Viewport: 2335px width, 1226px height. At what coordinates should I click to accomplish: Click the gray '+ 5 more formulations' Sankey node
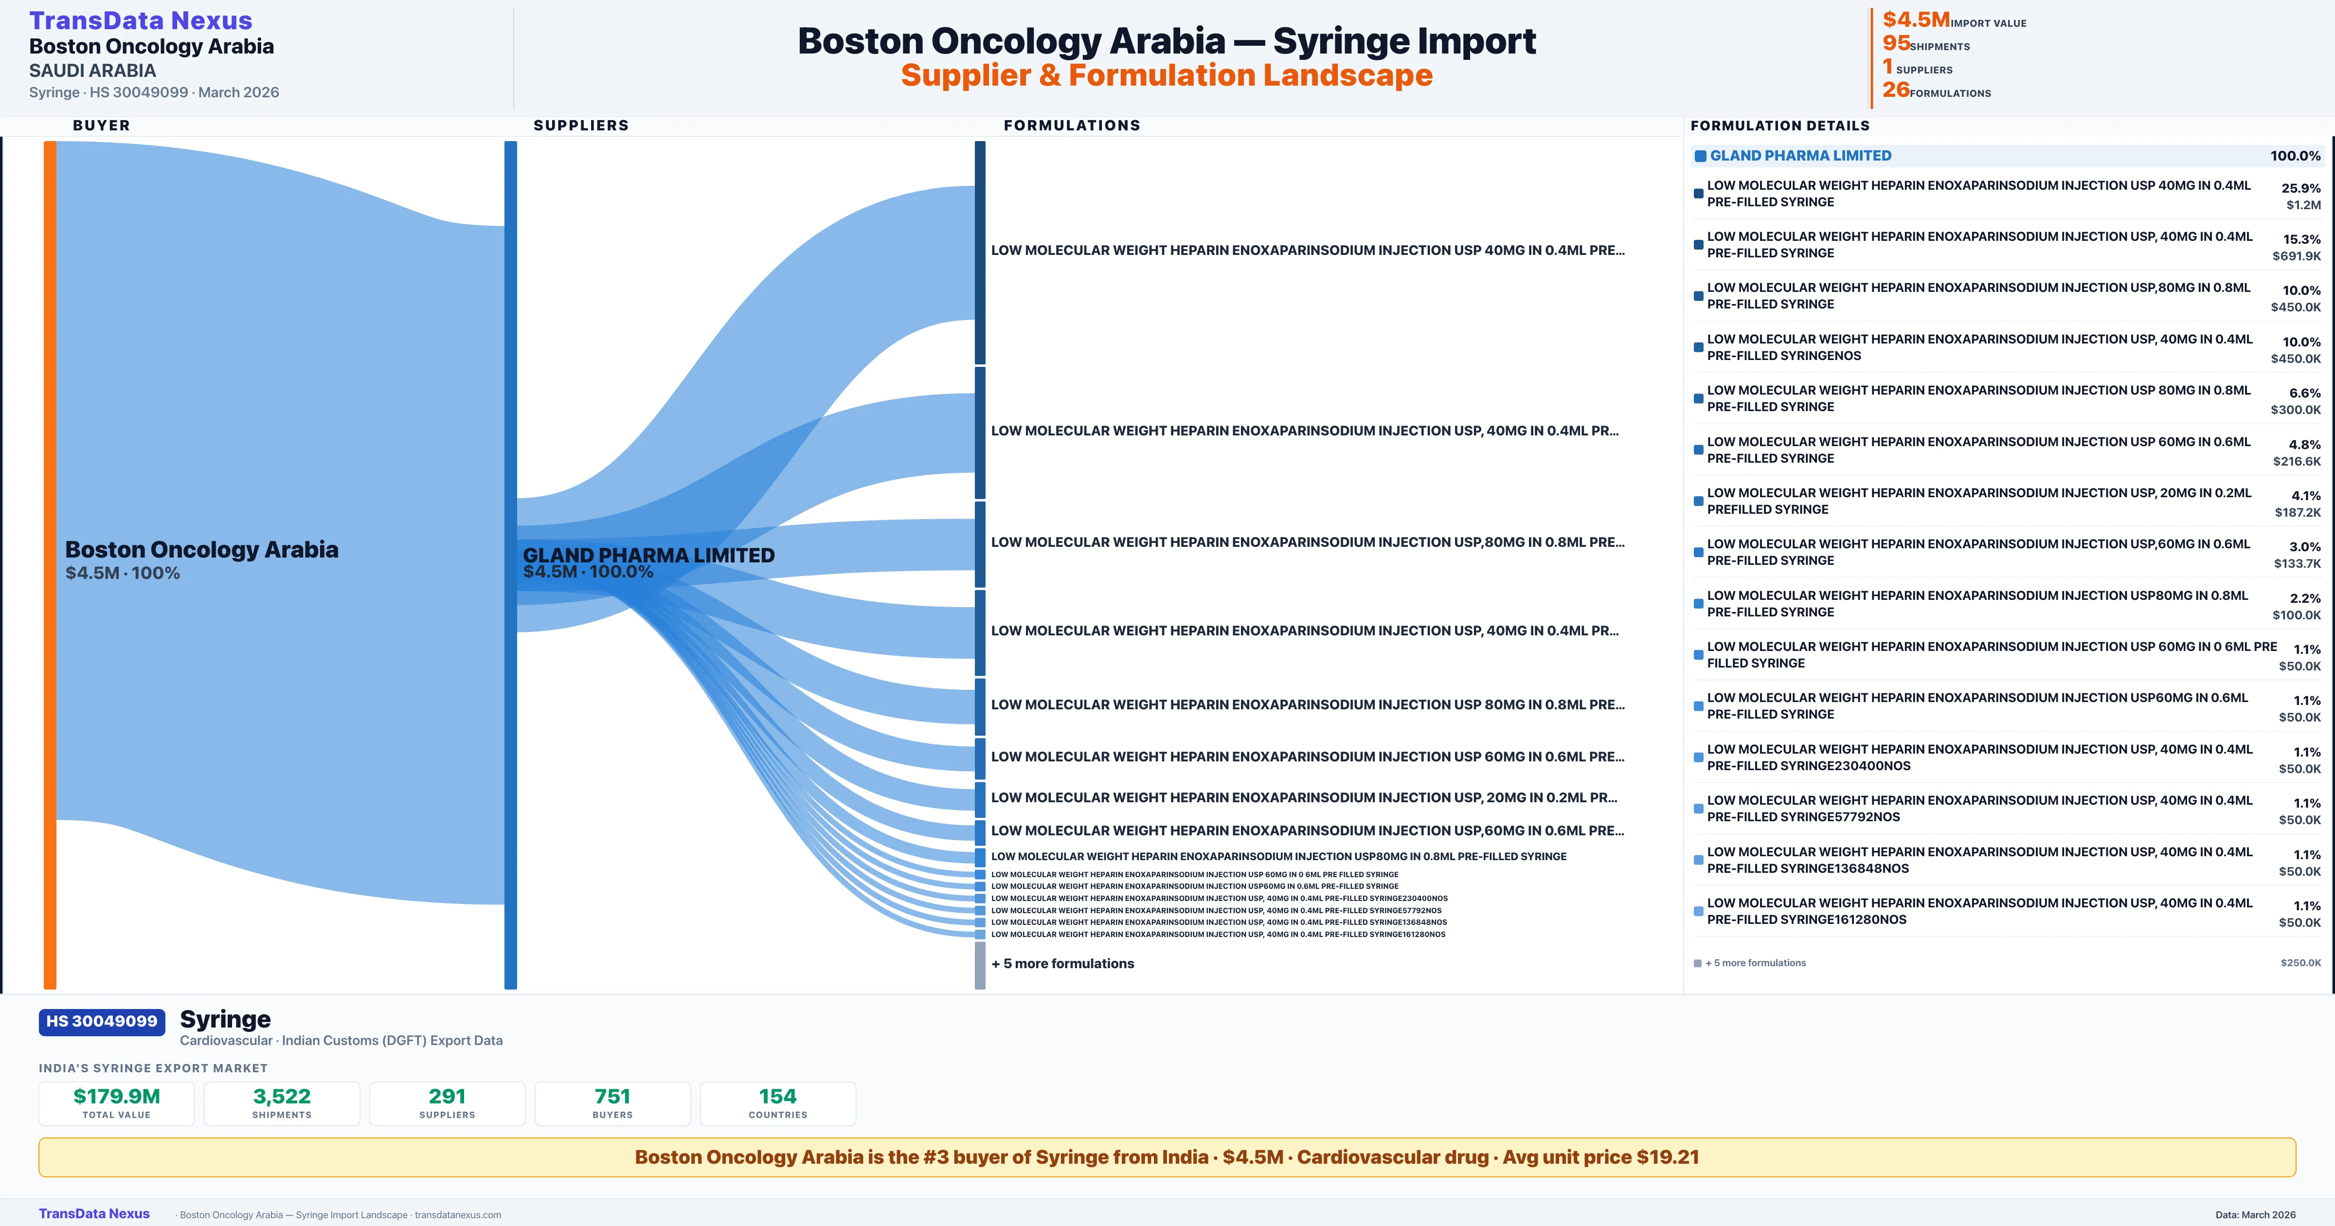coord(980,965)
